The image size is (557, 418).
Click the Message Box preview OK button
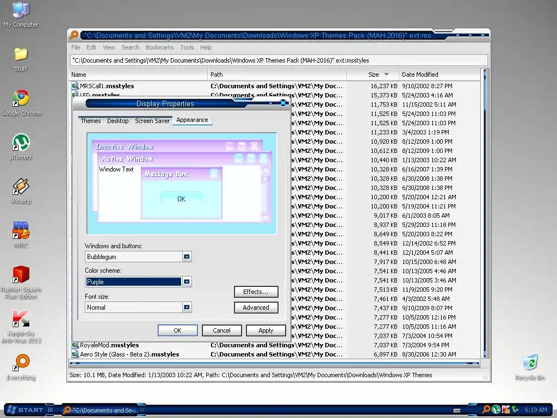tap(182, 199)
